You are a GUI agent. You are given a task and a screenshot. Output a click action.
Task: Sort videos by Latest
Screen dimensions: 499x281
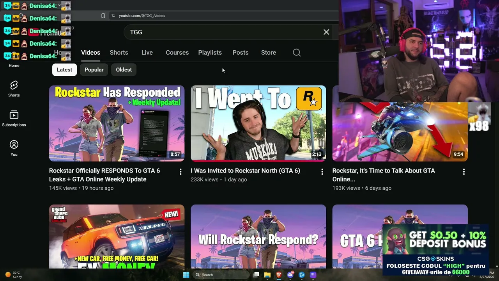(64, 70)
